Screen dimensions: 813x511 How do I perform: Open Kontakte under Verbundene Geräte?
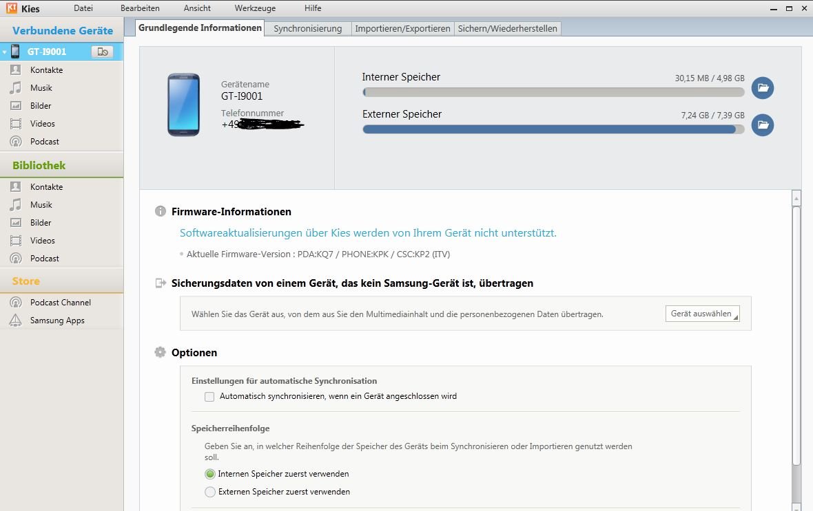coord(46,70)
